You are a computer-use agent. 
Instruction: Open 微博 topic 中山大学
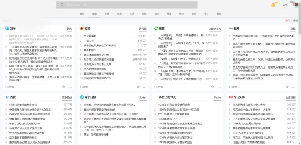pos(89,41)
